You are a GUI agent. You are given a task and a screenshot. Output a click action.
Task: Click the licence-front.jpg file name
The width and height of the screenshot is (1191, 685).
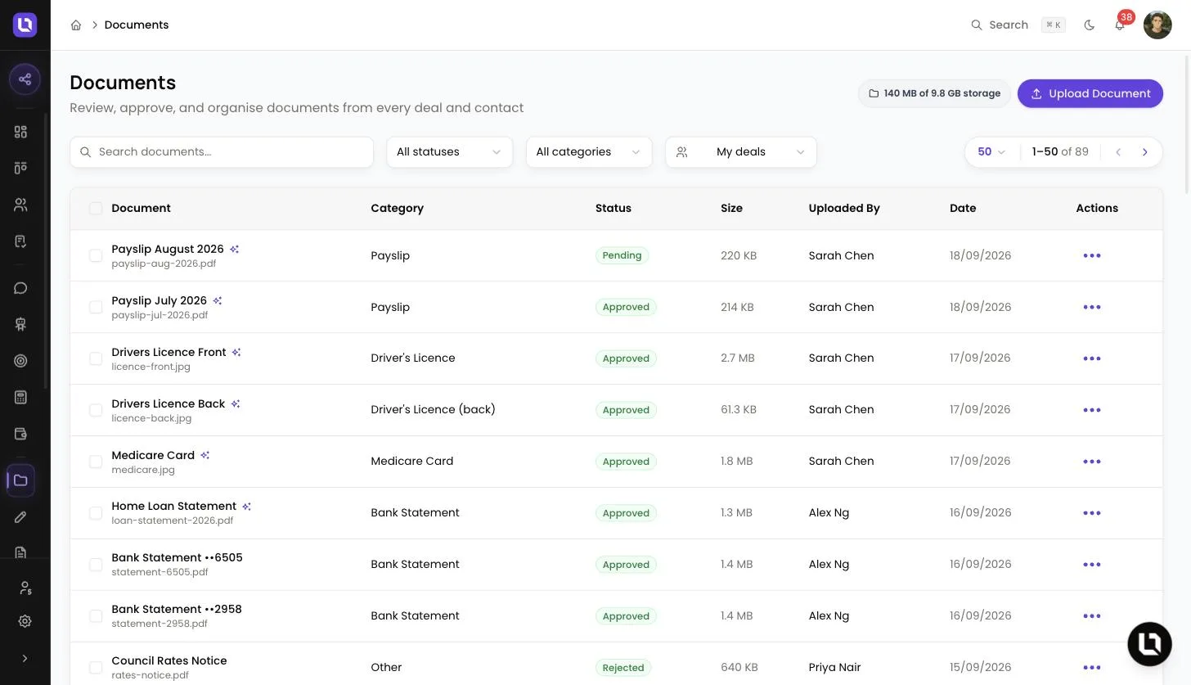(151, 367)
